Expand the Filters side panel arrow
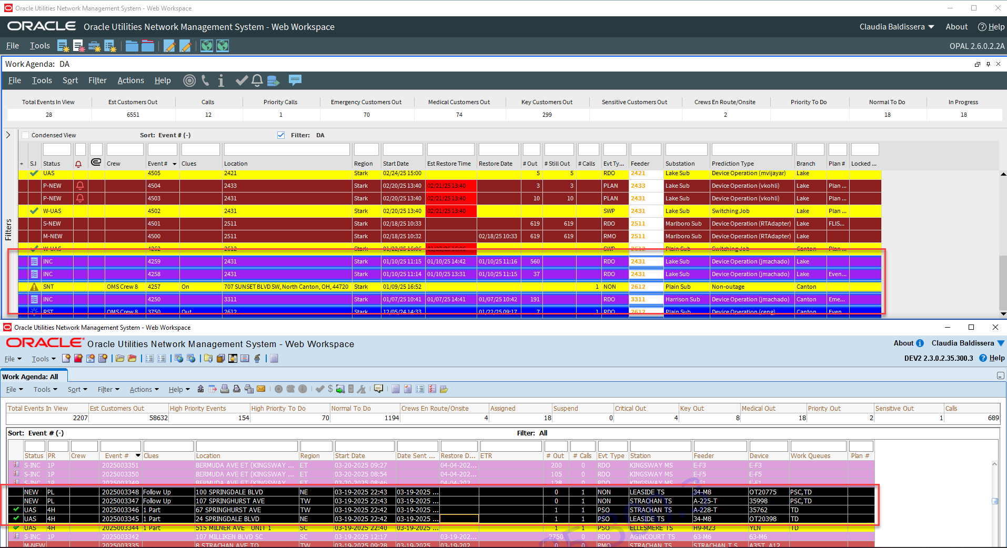The image size is (1007, 548). pos(8,135)
